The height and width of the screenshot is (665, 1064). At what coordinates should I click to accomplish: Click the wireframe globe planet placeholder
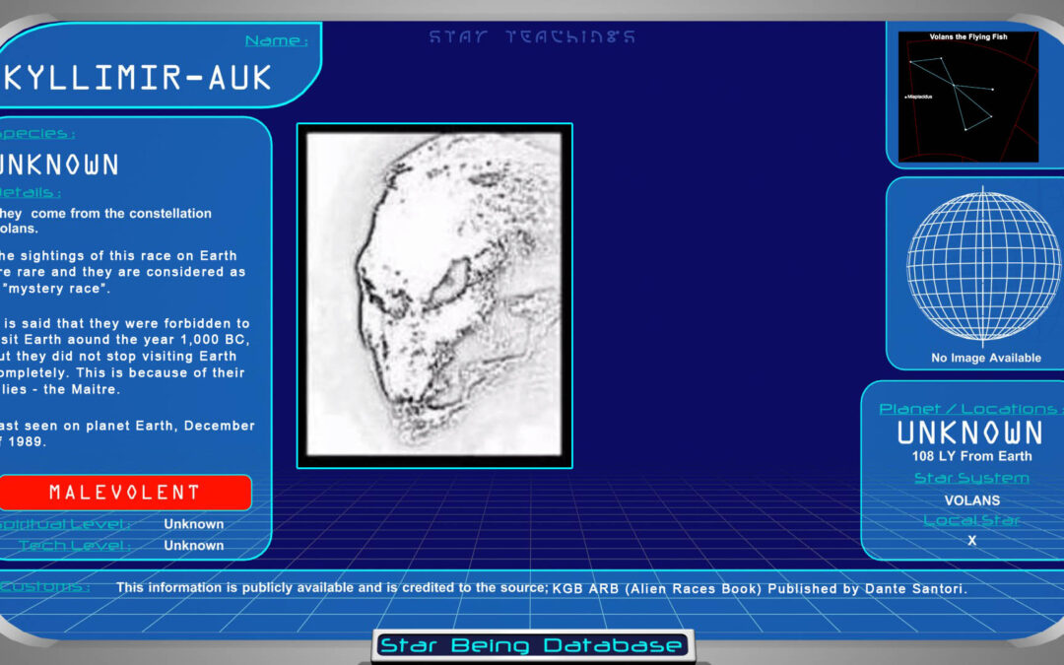tap(971, 265)
